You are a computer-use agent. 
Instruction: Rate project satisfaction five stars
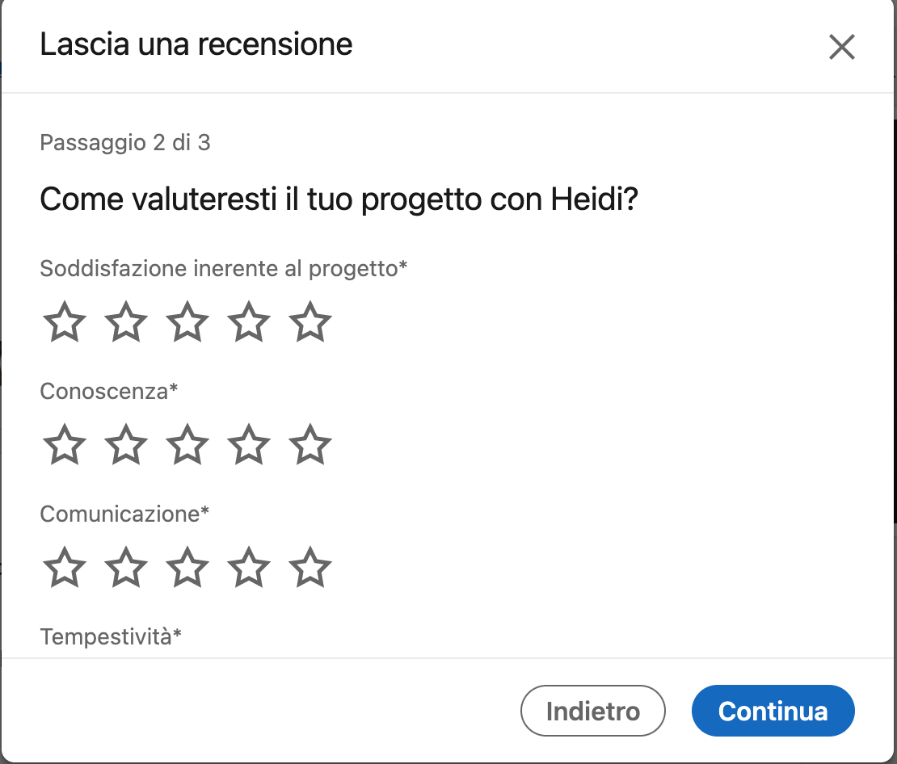point(310,322)
